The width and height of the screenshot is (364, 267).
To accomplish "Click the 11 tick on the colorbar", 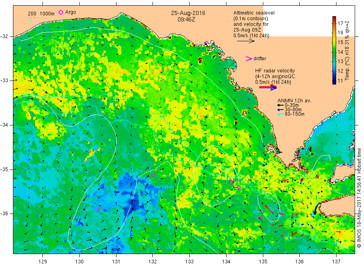I will coord(340,81).
